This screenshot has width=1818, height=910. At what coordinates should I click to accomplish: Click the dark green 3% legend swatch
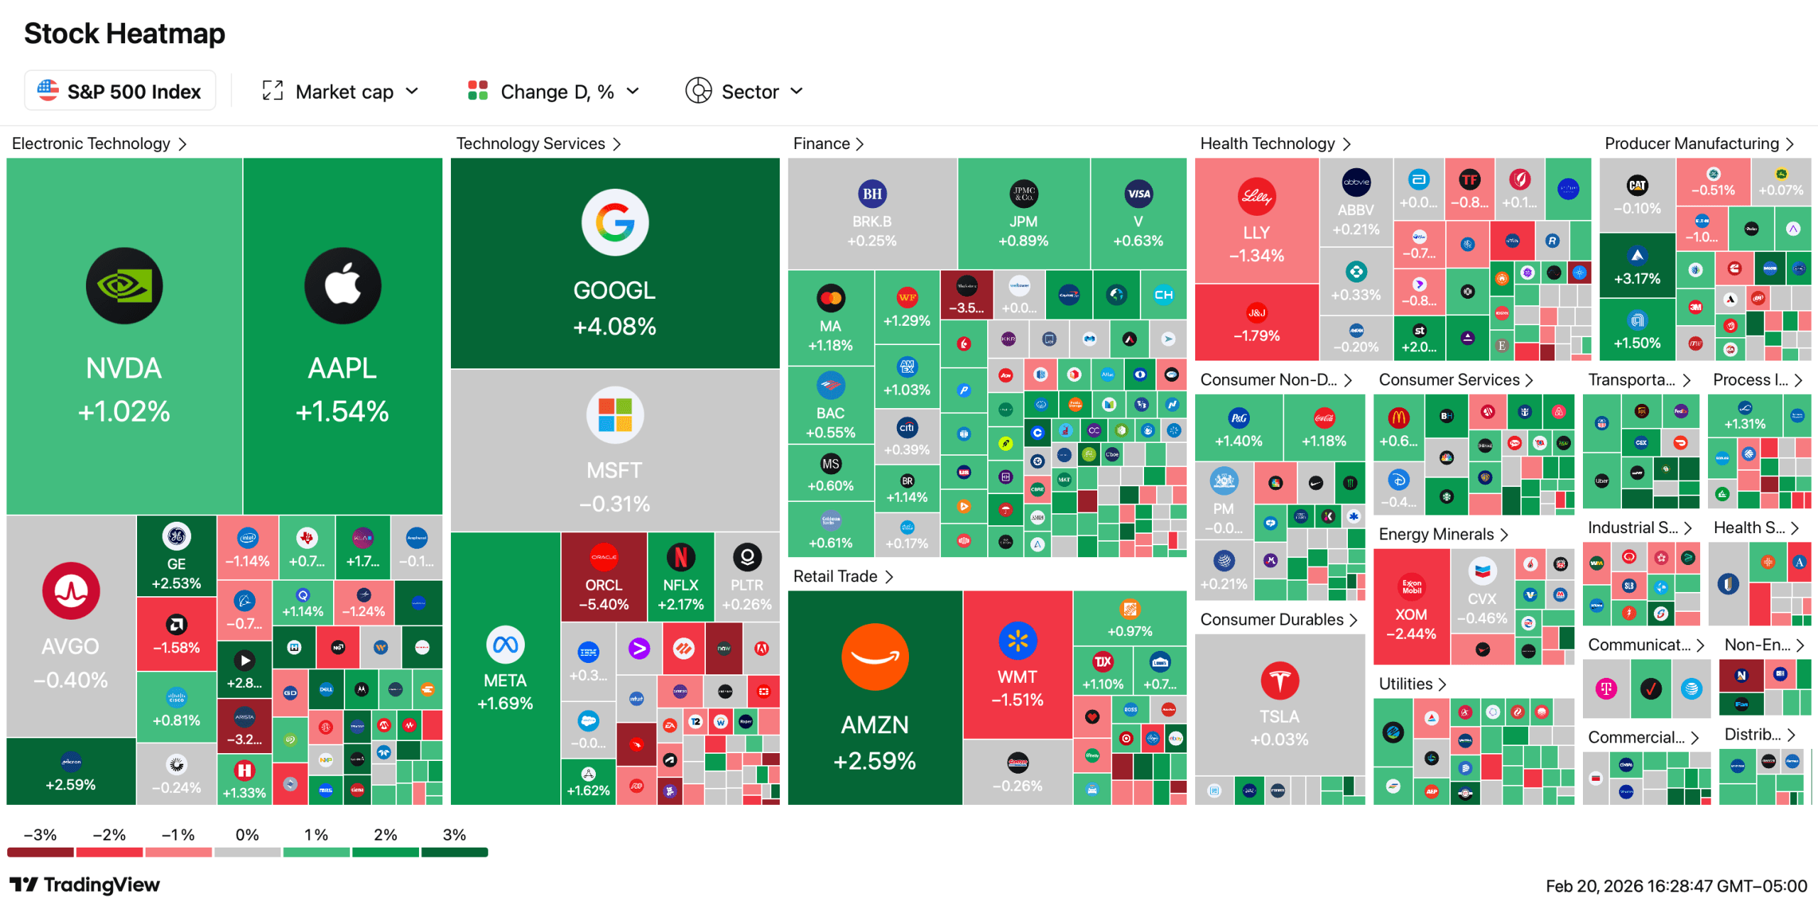pos(454,853)
